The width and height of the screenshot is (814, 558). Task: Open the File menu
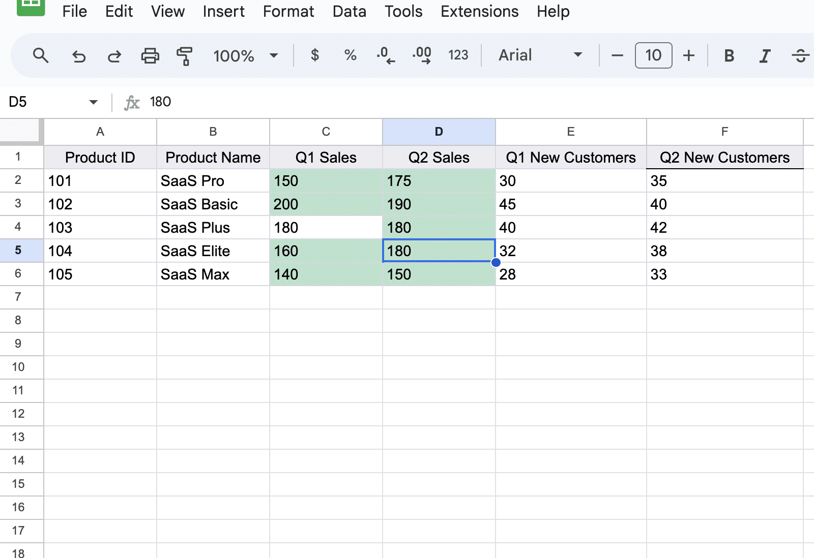[x=74, y=11]
